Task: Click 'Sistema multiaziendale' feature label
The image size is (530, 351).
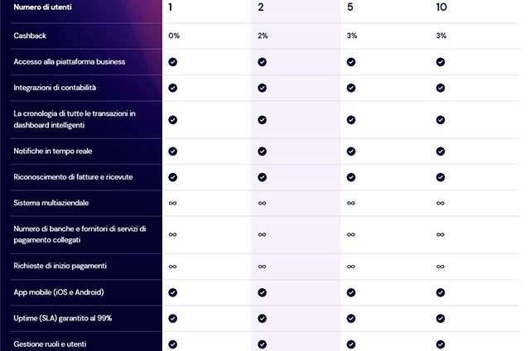Action: pyautogui.click(x=51, y=203)
